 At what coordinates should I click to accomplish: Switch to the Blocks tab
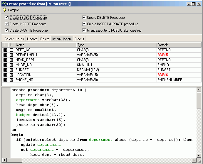[x=79, y=39]
